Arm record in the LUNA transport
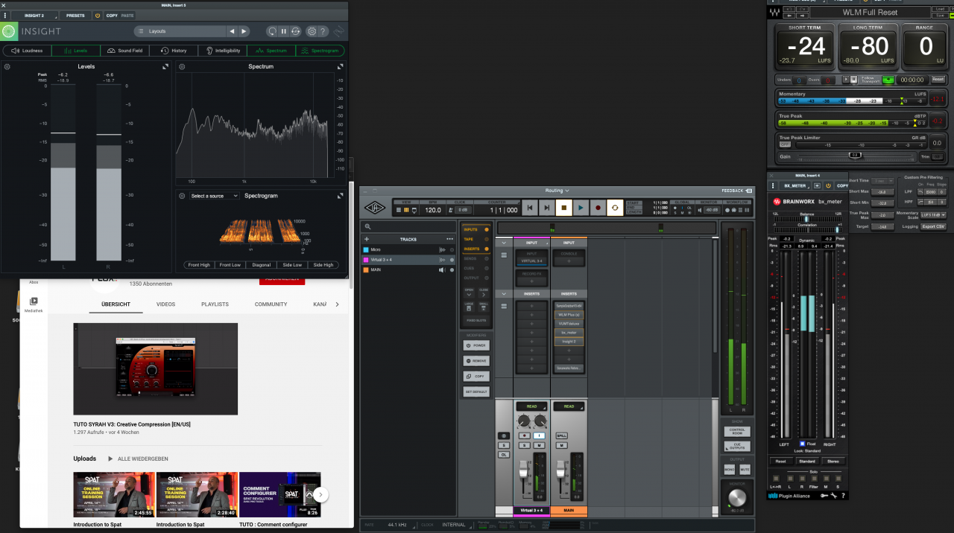 [x=598, y=208]
